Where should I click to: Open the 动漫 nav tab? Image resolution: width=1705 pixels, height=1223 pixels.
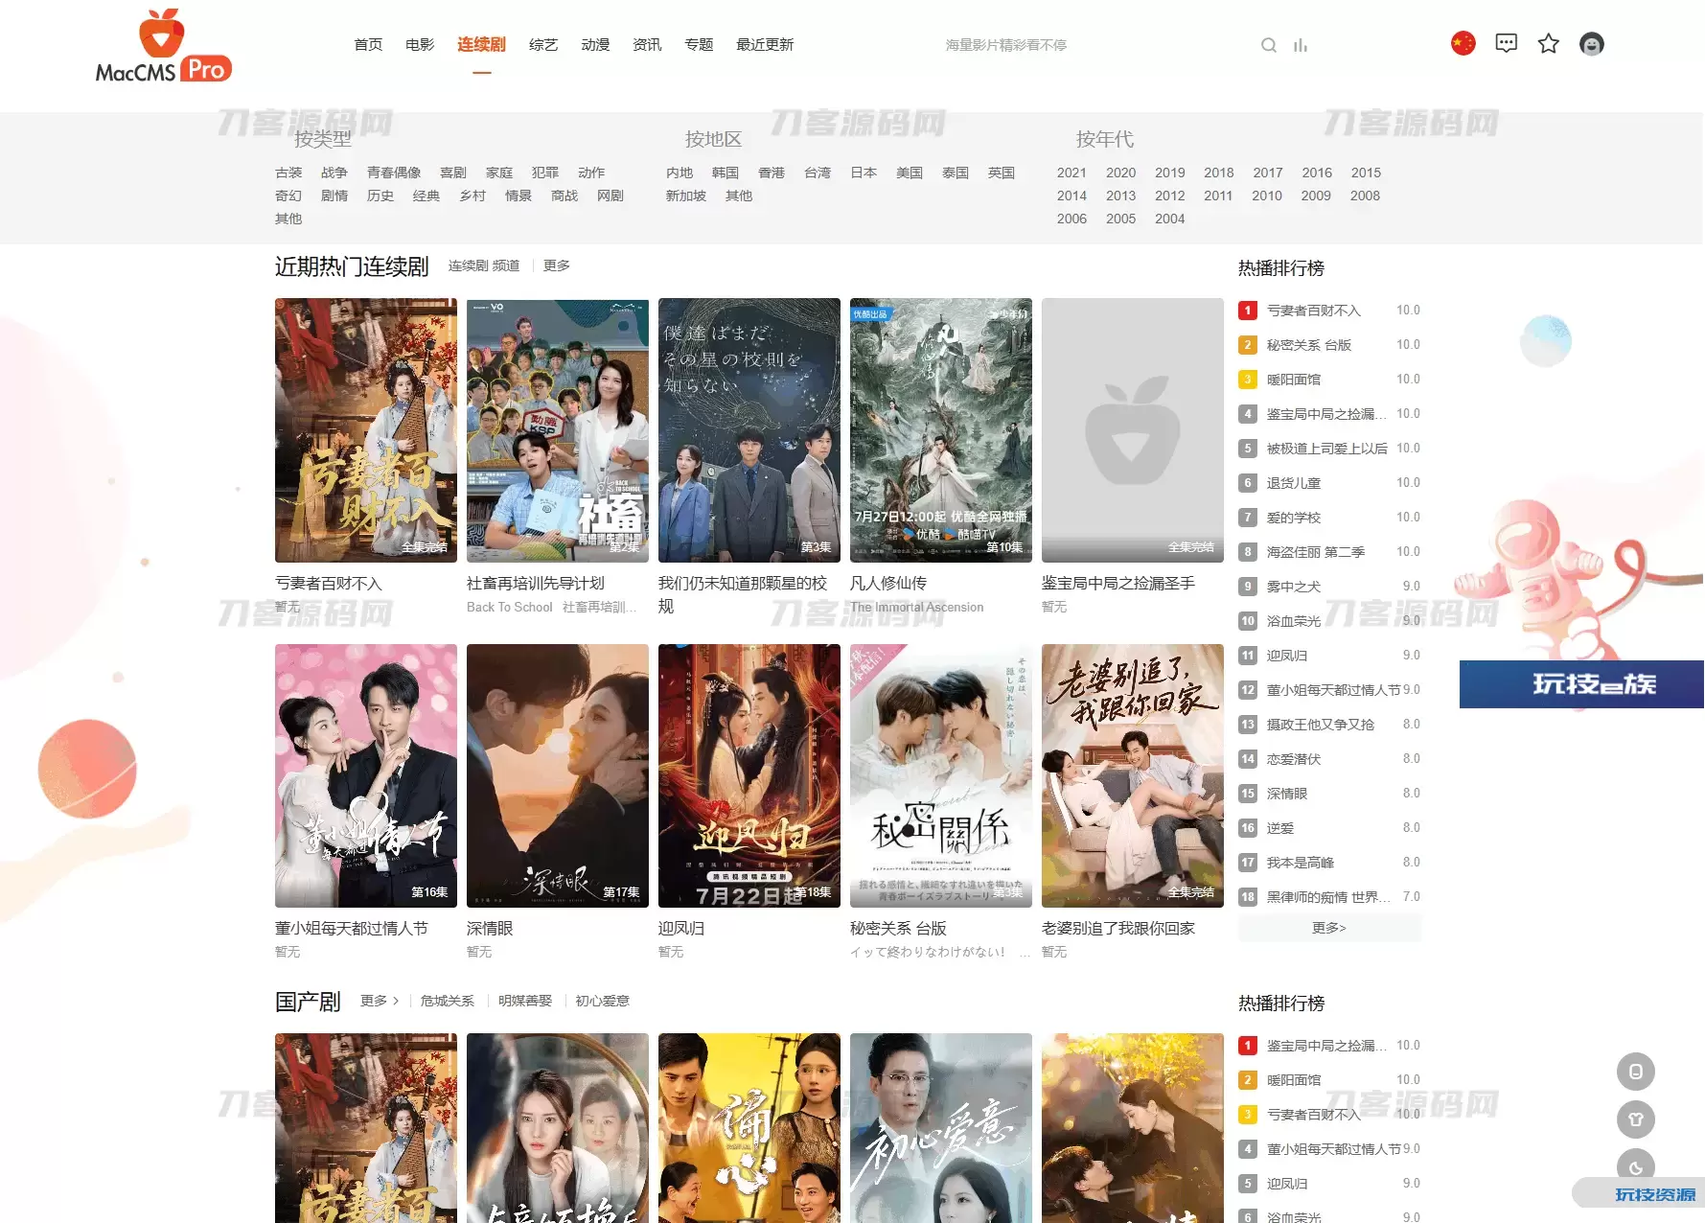[595, 45]
